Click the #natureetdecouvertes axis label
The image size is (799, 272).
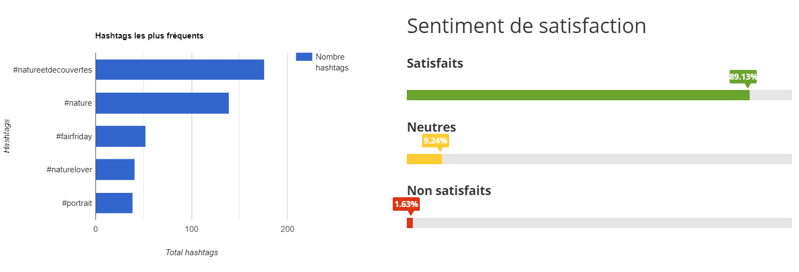[53, 70]
